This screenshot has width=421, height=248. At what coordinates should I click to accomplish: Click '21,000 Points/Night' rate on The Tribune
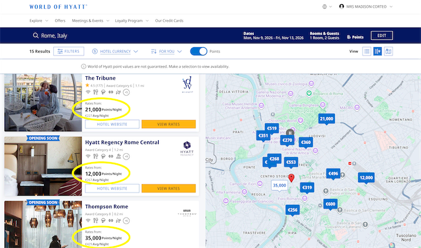[104, 110]
